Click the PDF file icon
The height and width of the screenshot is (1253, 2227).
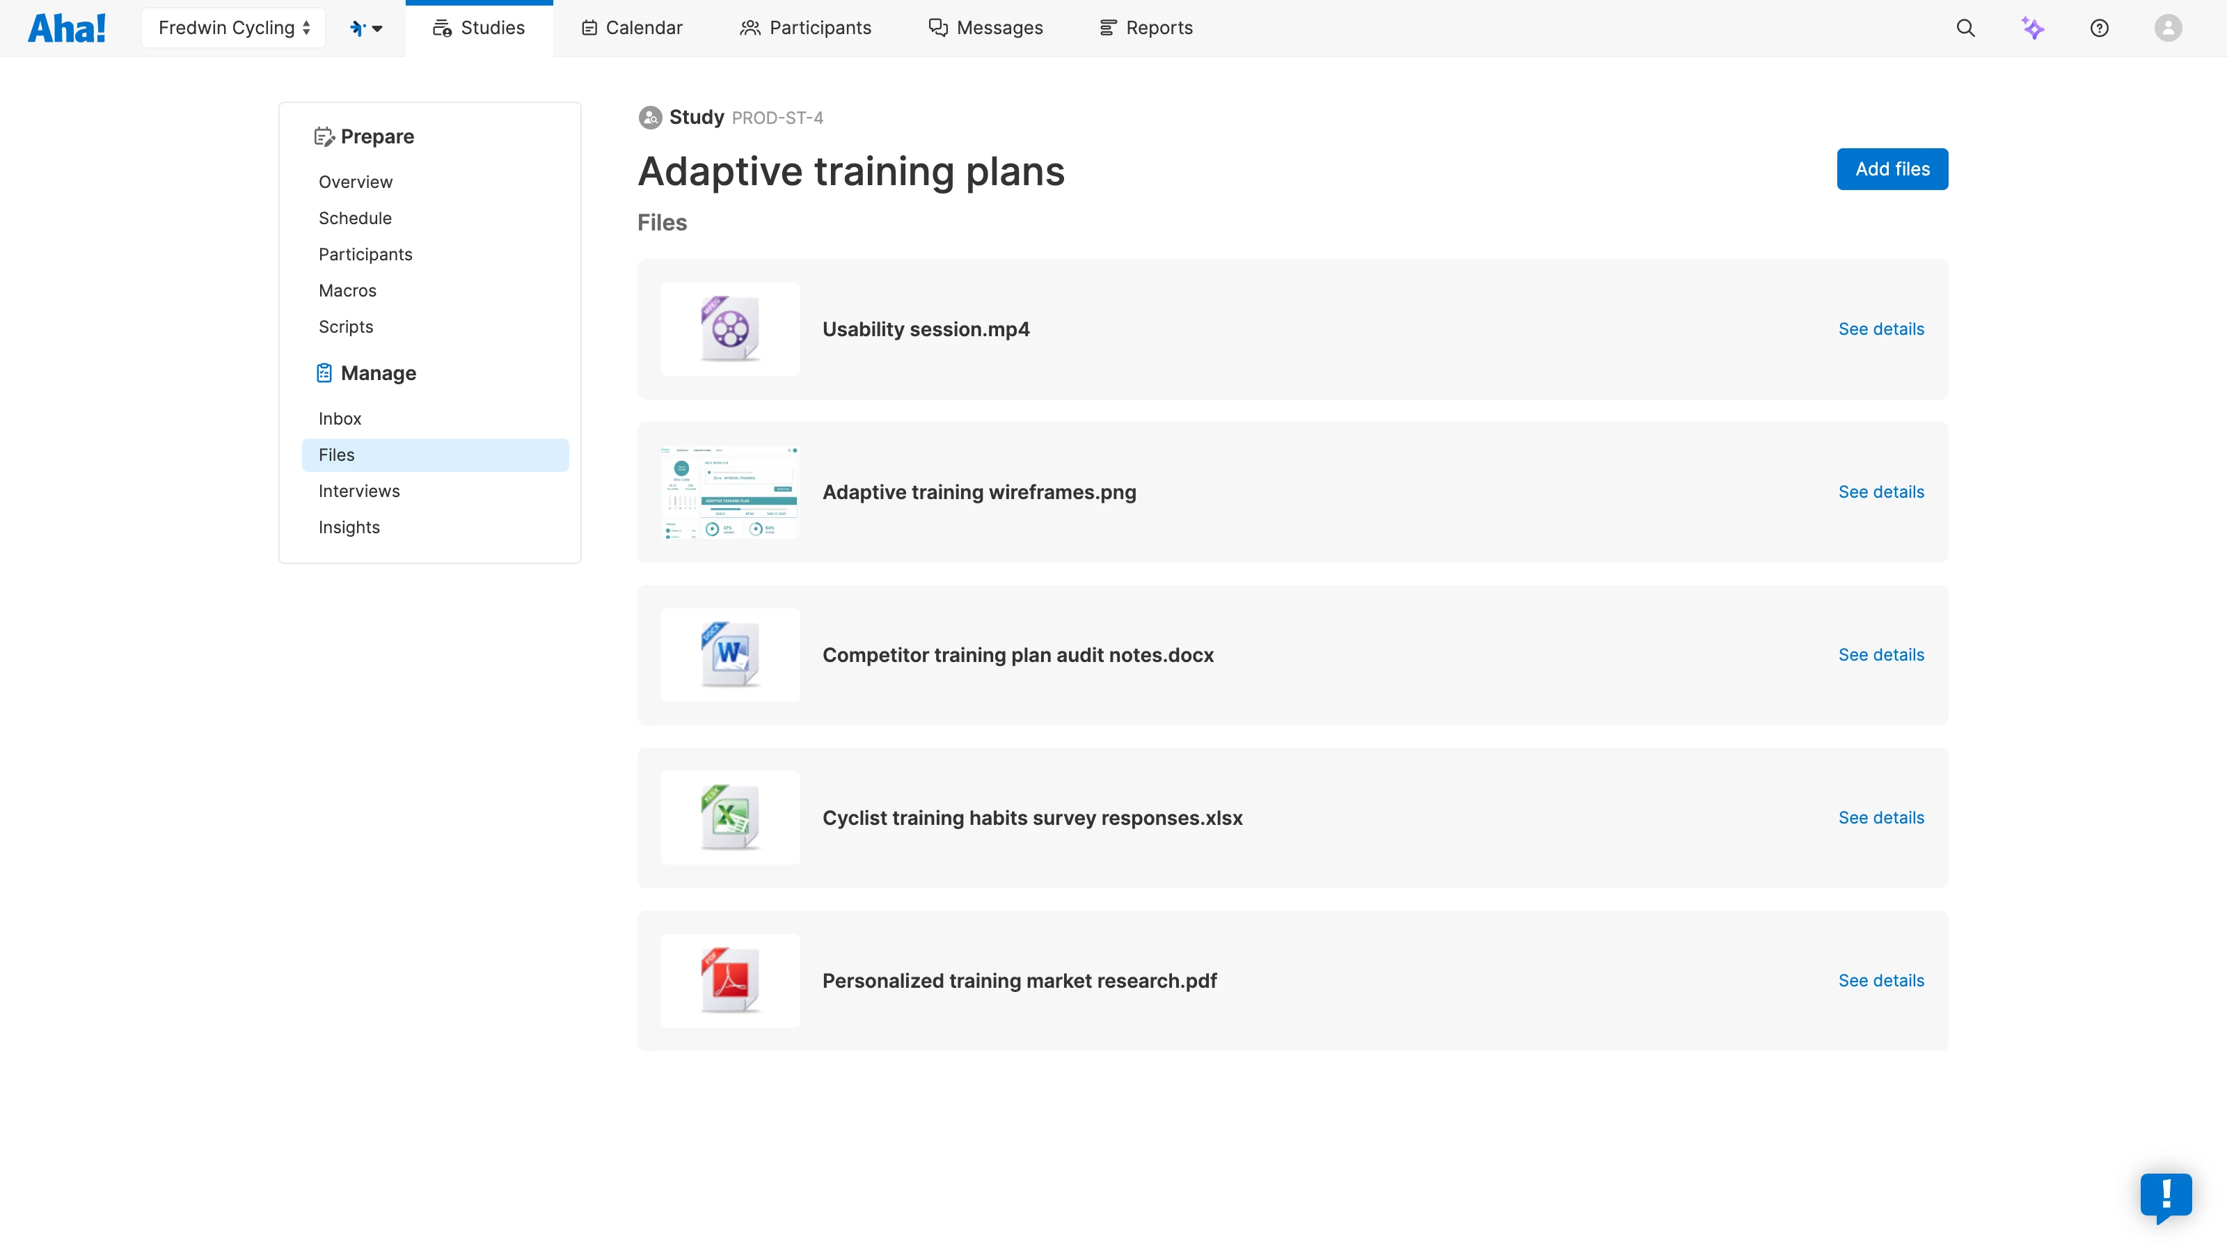pyautogui.click(x=729, y=979)
